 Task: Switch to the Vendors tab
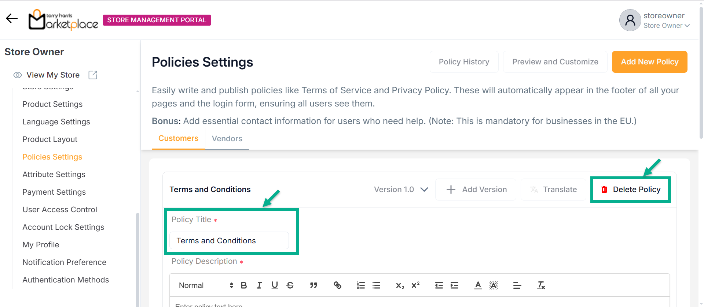(227, 139)
